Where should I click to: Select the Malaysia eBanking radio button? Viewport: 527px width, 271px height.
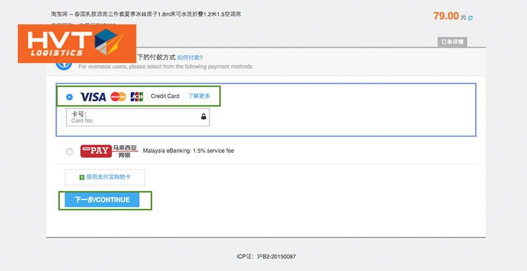click(x=69, y=151)
